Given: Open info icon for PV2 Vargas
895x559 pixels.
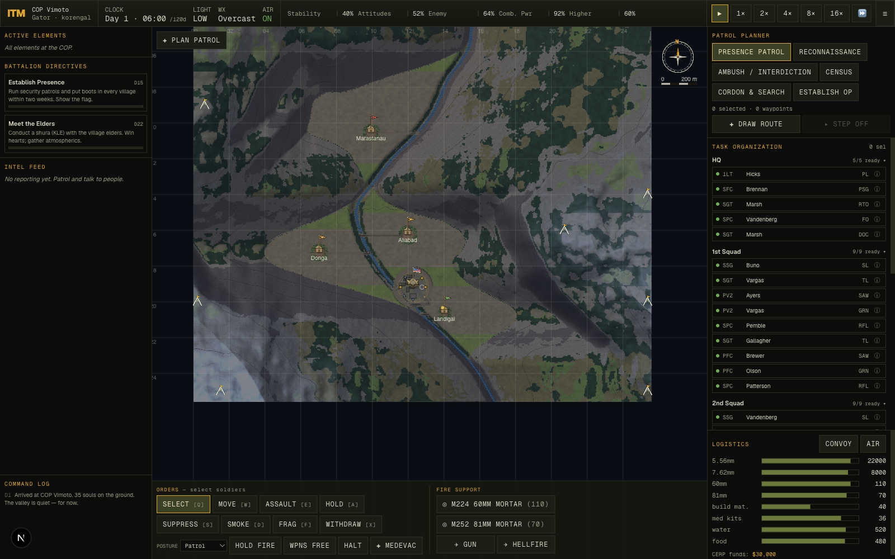Looking at the screenshot, I should point(877,310).
